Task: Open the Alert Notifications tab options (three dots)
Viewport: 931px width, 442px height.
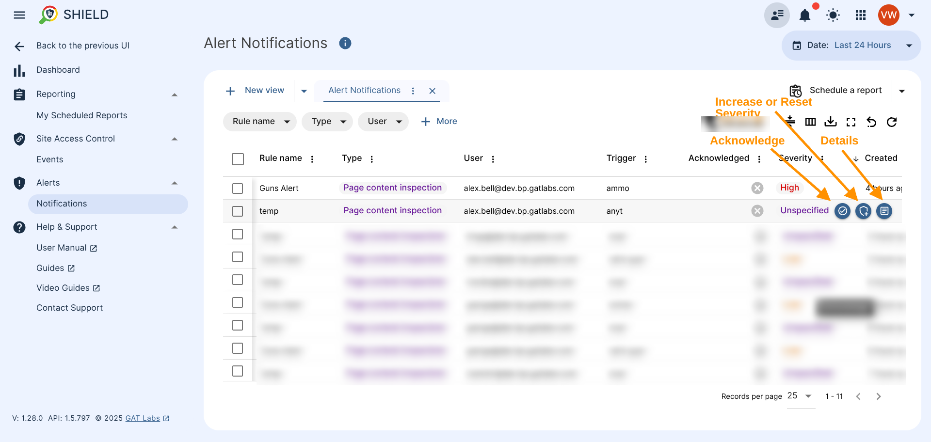Action: point(413,91)
